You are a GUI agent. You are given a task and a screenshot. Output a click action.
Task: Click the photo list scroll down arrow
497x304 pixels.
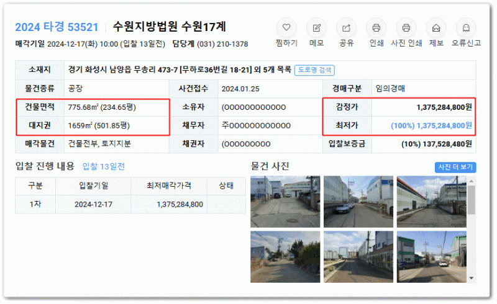(472, 278)
